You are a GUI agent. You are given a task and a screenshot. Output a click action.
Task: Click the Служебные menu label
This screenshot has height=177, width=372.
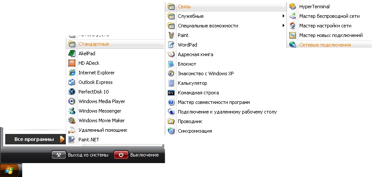190,16
